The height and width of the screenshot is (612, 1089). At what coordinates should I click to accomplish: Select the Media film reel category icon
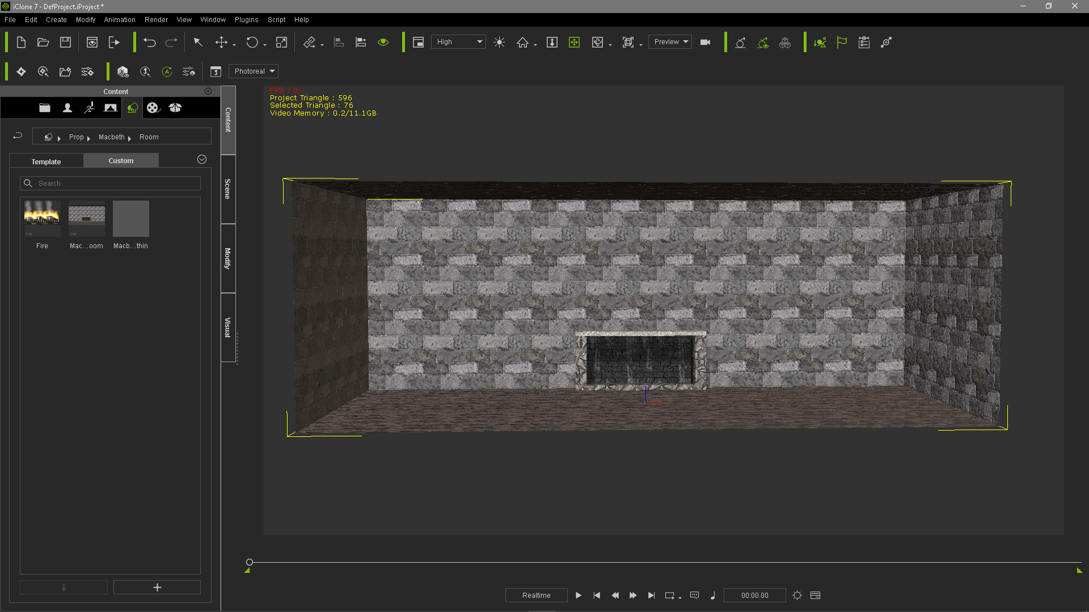pos(153,108)
